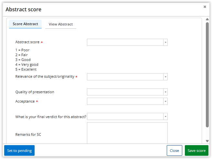Click inside the Abstract score input field
The image size is (212, 159).
tap(125, 42)
